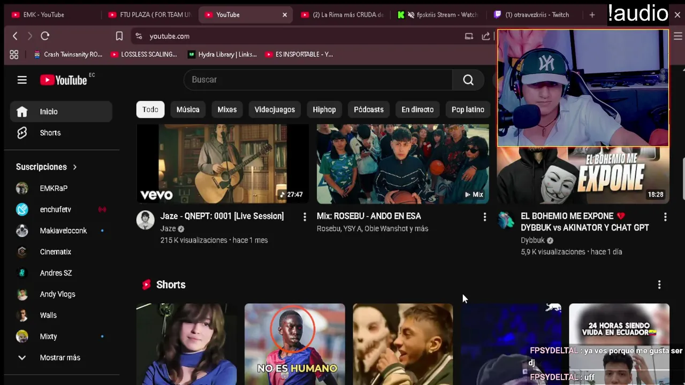The image size is (685, 385).
Task: Select Inicio in the sidebar
Action: (61, 111)
